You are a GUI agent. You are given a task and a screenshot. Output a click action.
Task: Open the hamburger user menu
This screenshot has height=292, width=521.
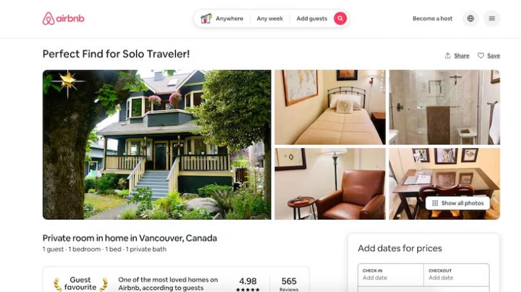(x=492, y=19)
